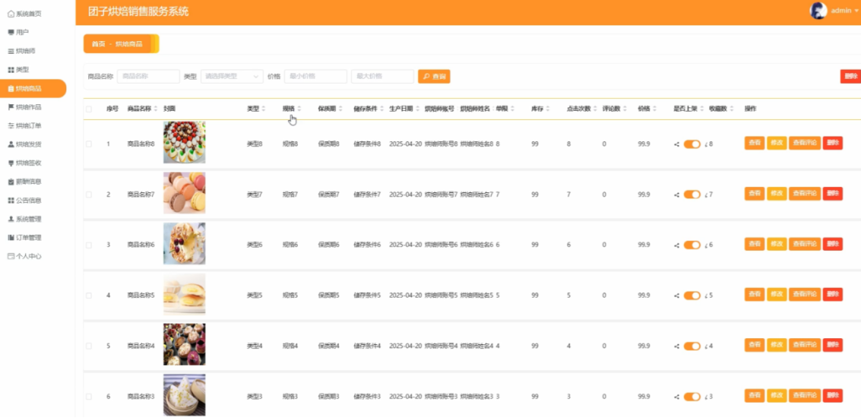Screen dimensions: 861x418
Task: Toggle 是否上架 switch for 商品名称7
Action: [692, 195]
